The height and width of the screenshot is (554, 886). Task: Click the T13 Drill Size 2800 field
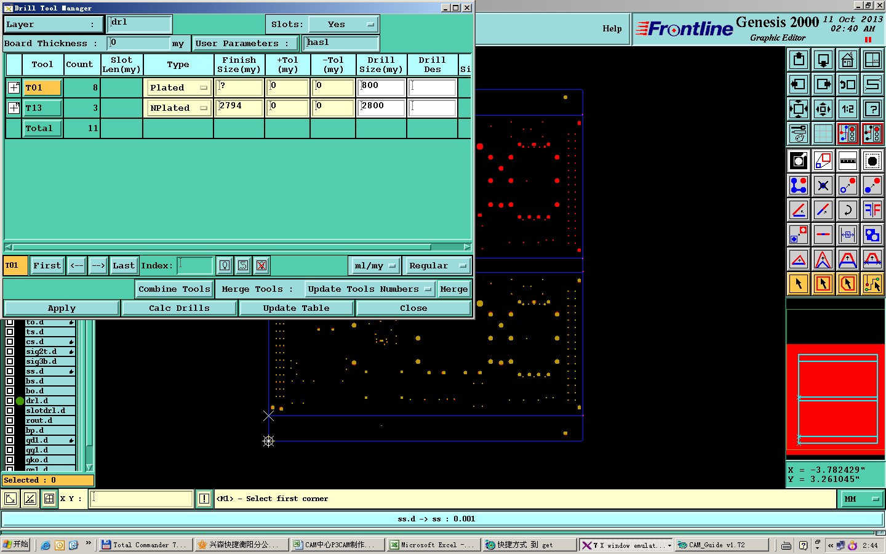(381, 108)
